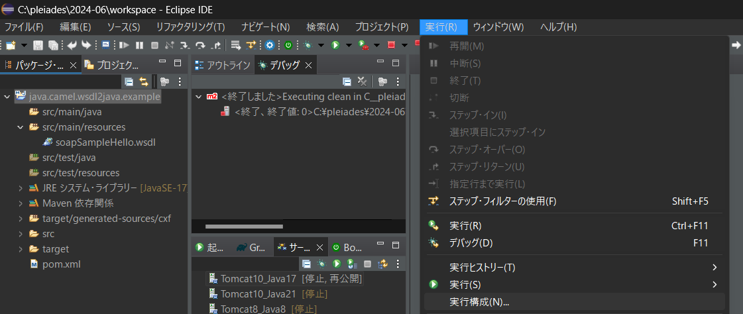Viewport: 743px width, 314px height.
Task: Collapse all in the Debug view toolbar
Action: coord(347,81)
